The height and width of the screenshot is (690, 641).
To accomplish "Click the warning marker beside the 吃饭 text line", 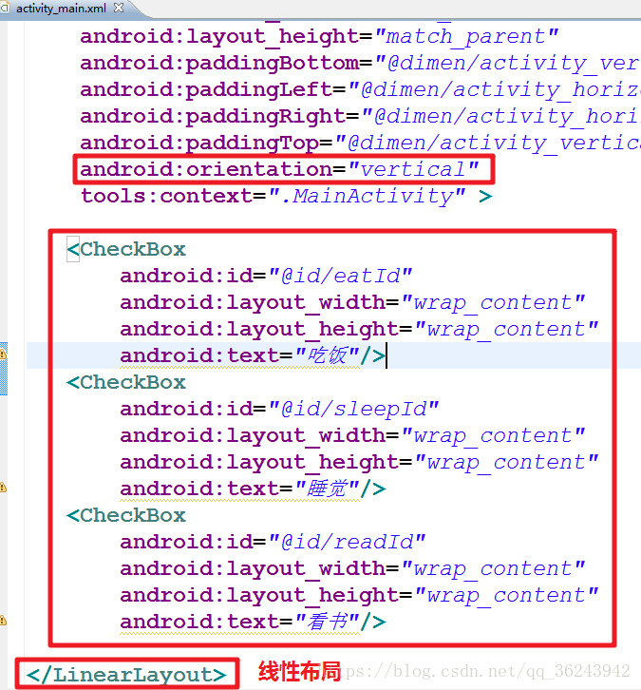I will coord(3,354).
